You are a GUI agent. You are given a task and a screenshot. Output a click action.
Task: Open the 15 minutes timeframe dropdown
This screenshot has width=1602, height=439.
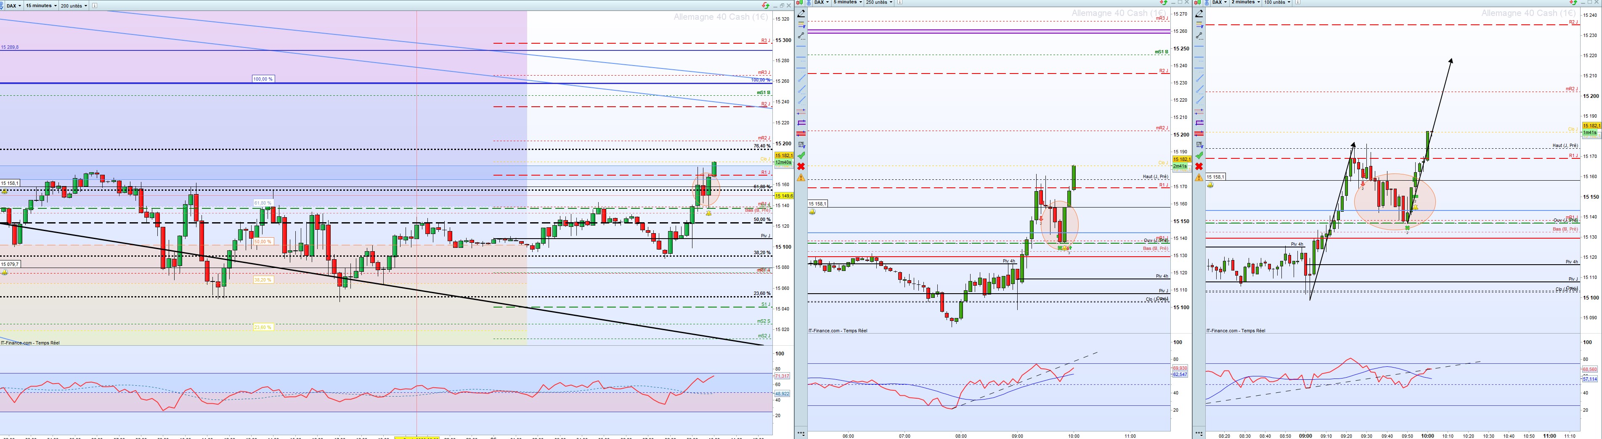(41, 5)
